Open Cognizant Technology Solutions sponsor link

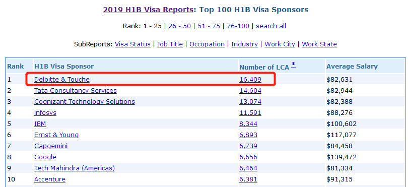tap(85, 102)
